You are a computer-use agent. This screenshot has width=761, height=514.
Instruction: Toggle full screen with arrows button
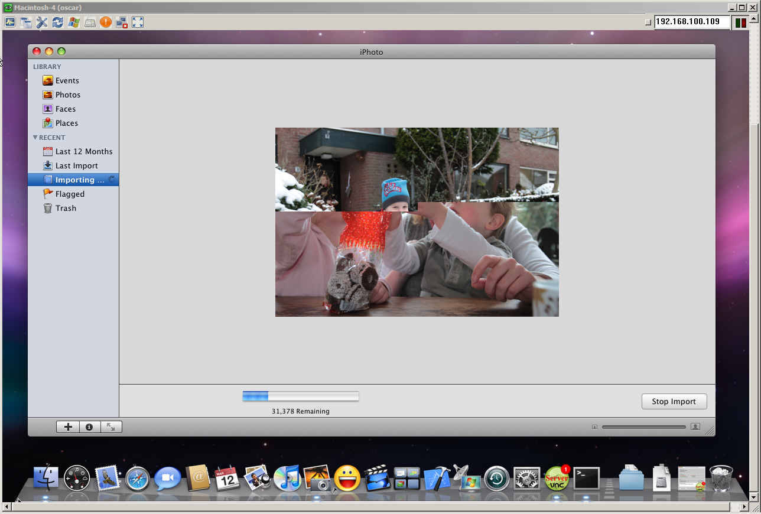coord(111,427)
